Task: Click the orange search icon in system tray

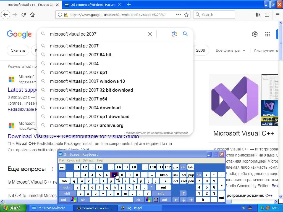Action: [268, 208]
